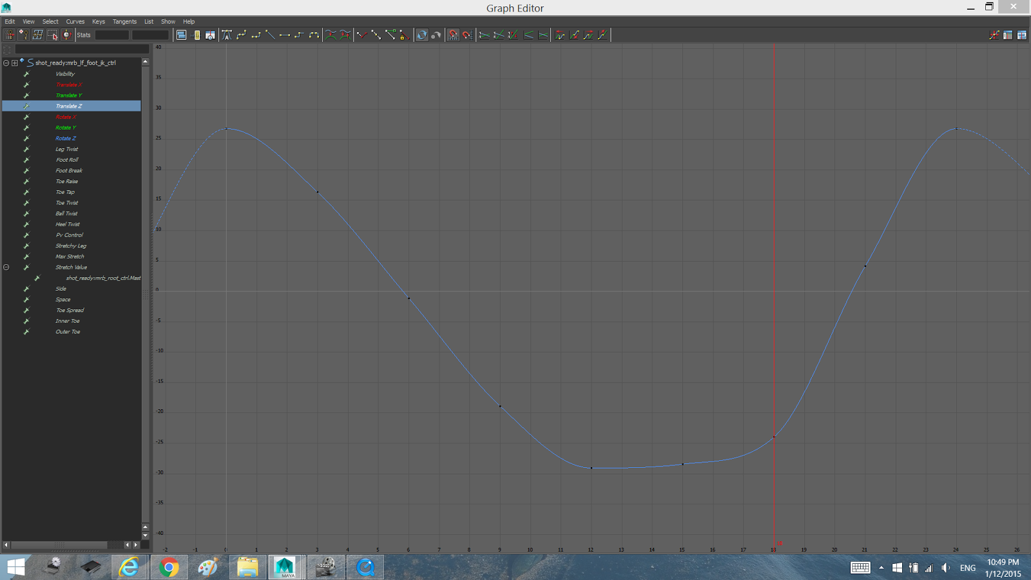
Task: Select the Insert Keys tool
Action: pyautogui.click(x=23, y=35)
